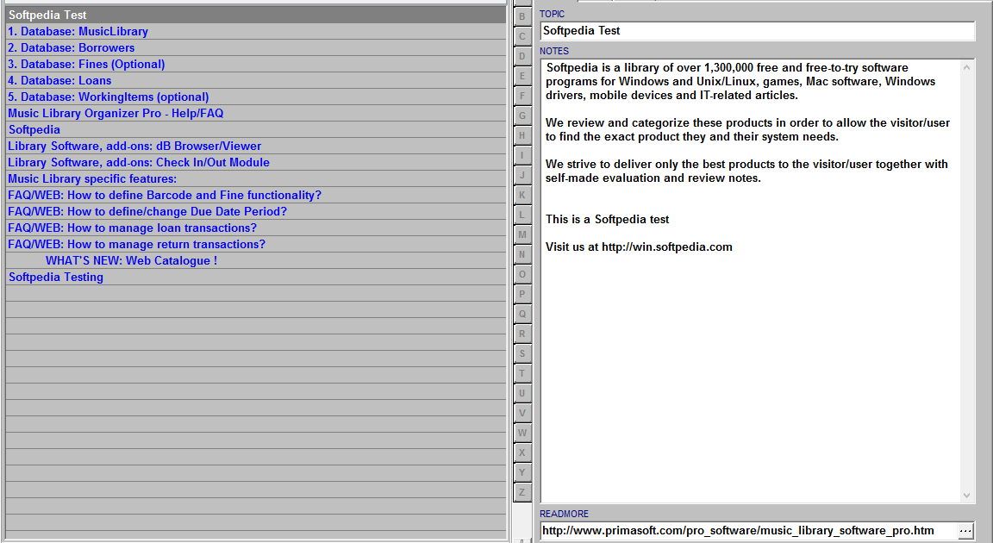Jump to letter Q in alphabet index

(522, 314)
